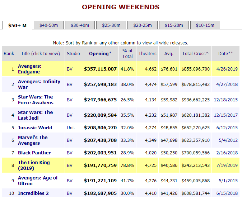The width and height of the screenshot is (242, 197).
Task: Select opening value $207,438,708
Action: click(x=100, y=140)
